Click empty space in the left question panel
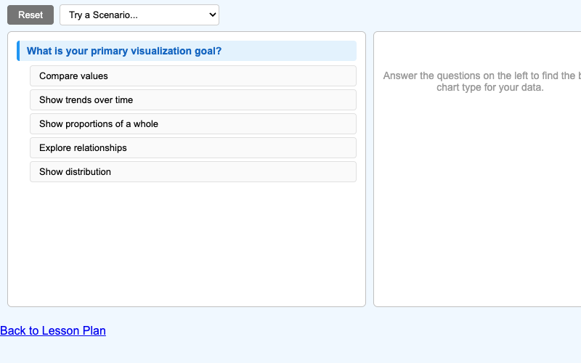 point(186,247)
